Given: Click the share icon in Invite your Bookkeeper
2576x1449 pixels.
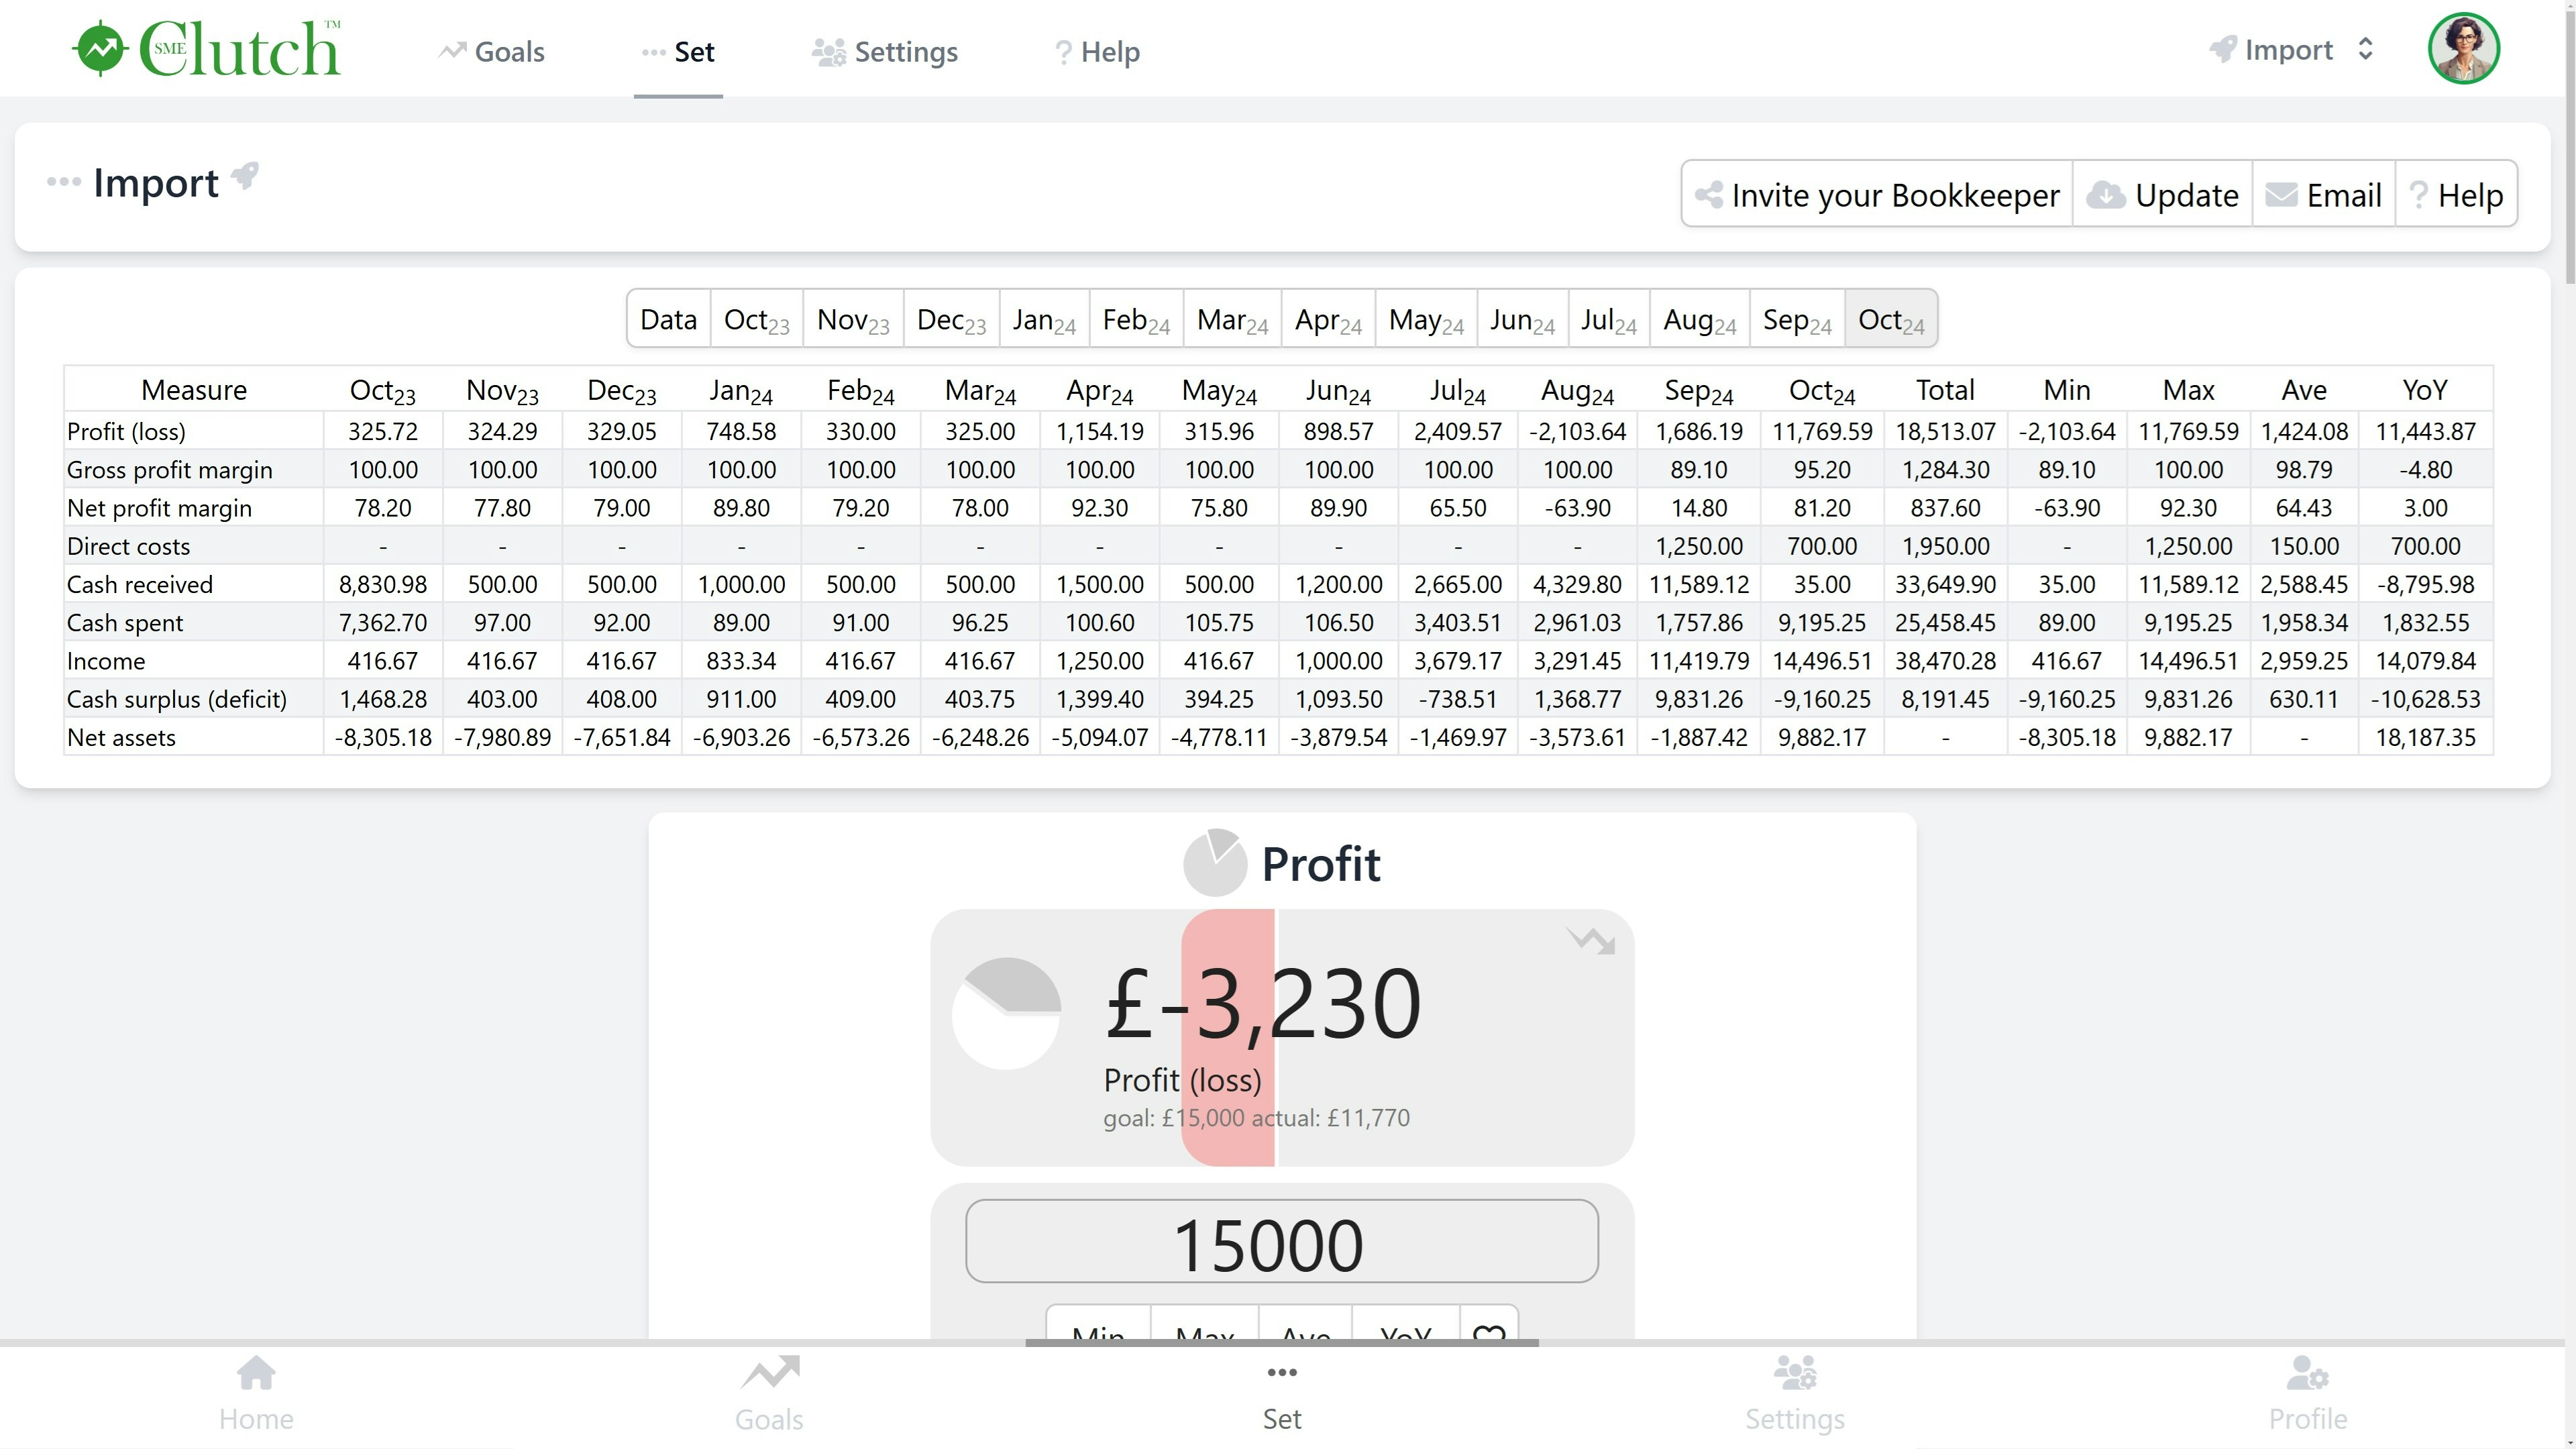Looking at the screenshot, I should pos(1708,194).
